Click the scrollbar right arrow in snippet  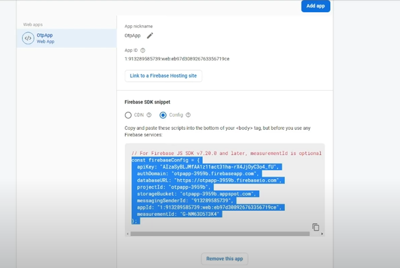click(x=322, y=234)
